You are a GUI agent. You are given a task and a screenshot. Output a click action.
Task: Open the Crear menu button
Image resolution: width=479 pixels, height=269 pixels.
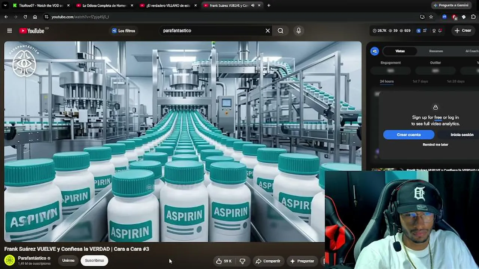coord(463,31)
